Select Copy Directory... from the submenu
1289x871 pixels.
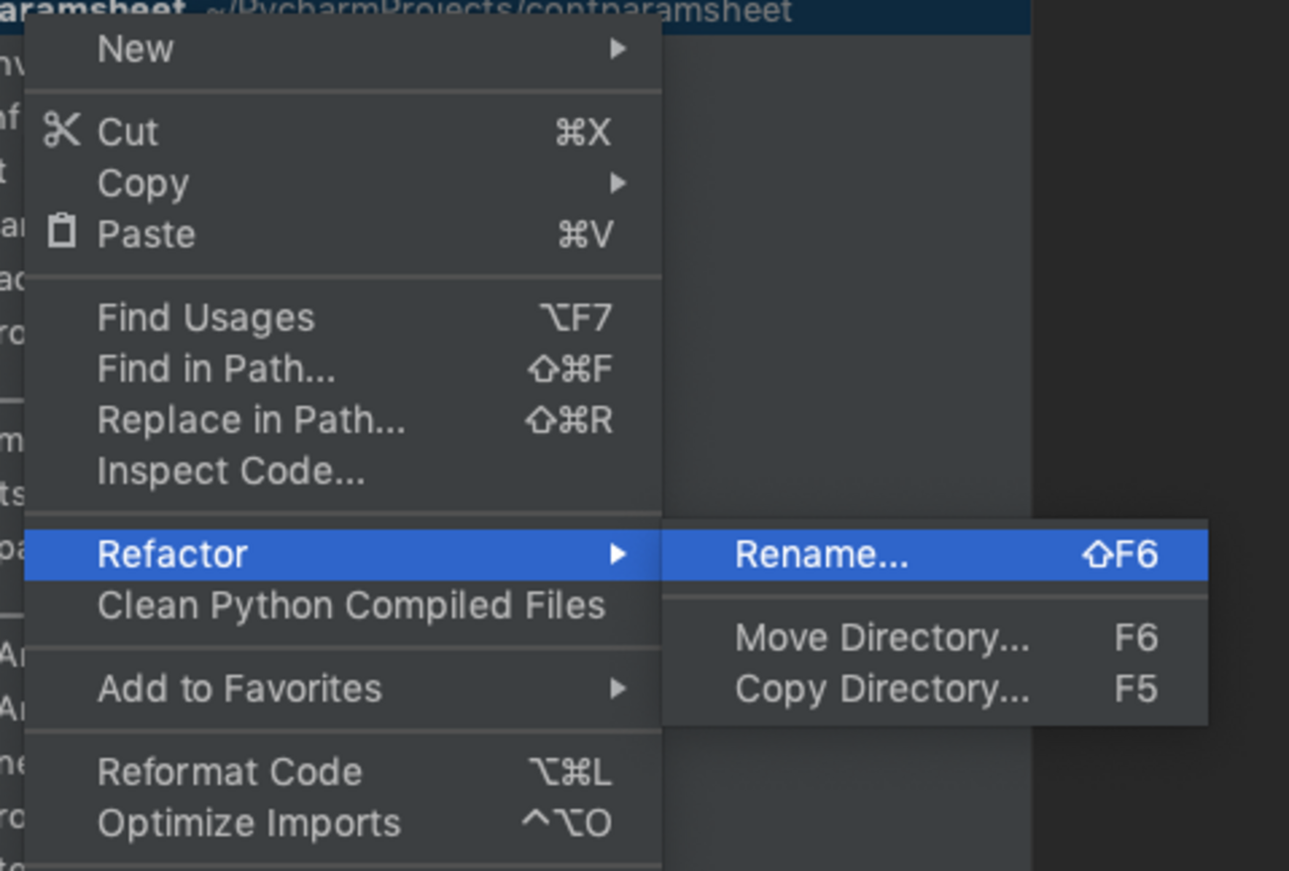pyautogui.click(x=881, y=689)
